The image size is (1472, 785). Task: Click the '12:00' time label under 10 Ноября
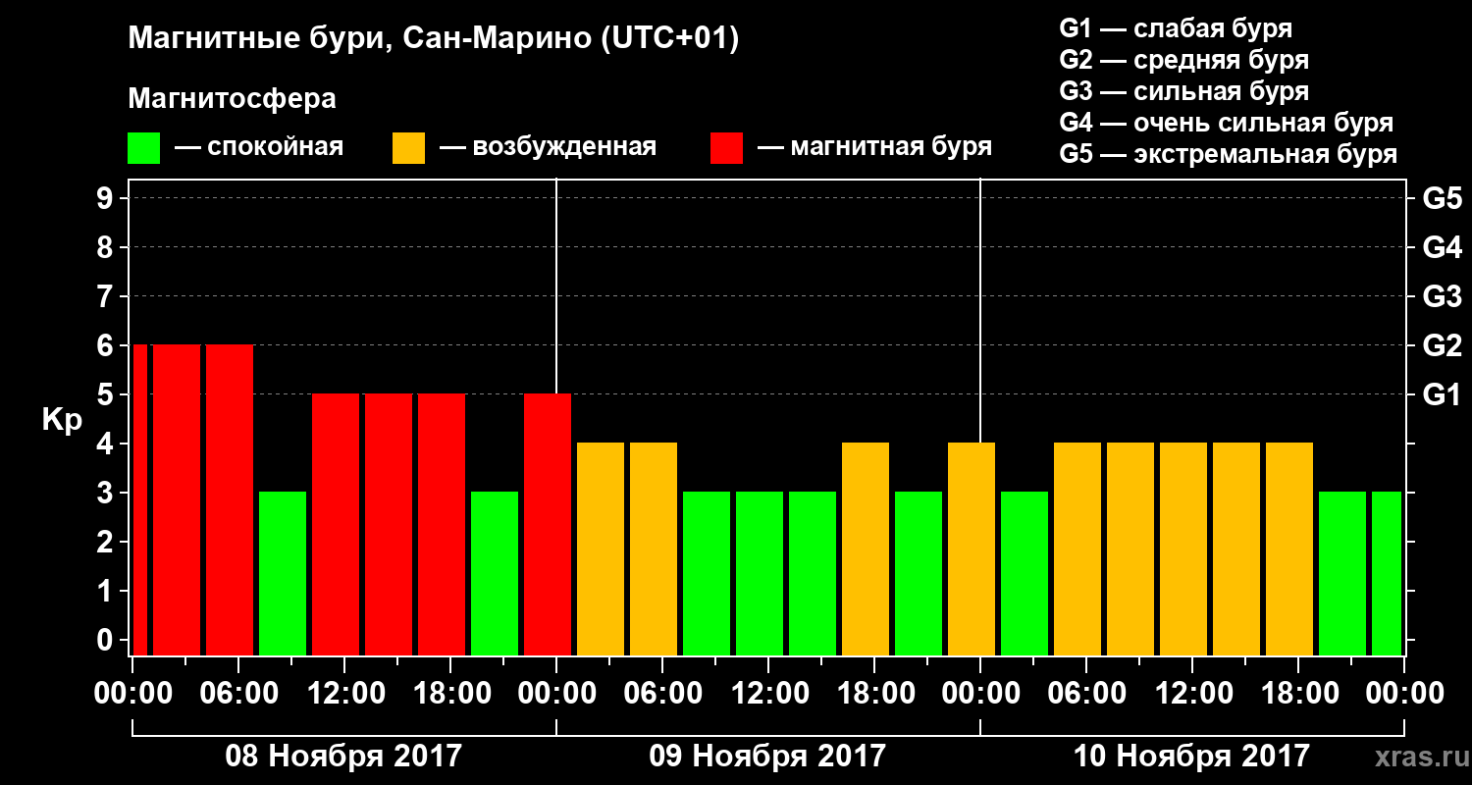pyautogui.click(x=1193, y=694)
